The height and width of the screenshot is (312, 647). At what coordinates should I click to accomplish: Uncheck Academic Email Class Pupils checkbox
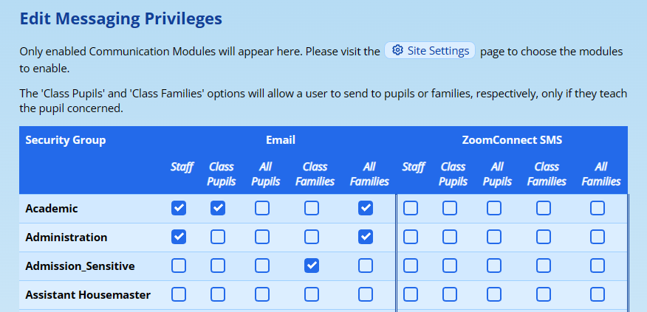tap(218, 208)
